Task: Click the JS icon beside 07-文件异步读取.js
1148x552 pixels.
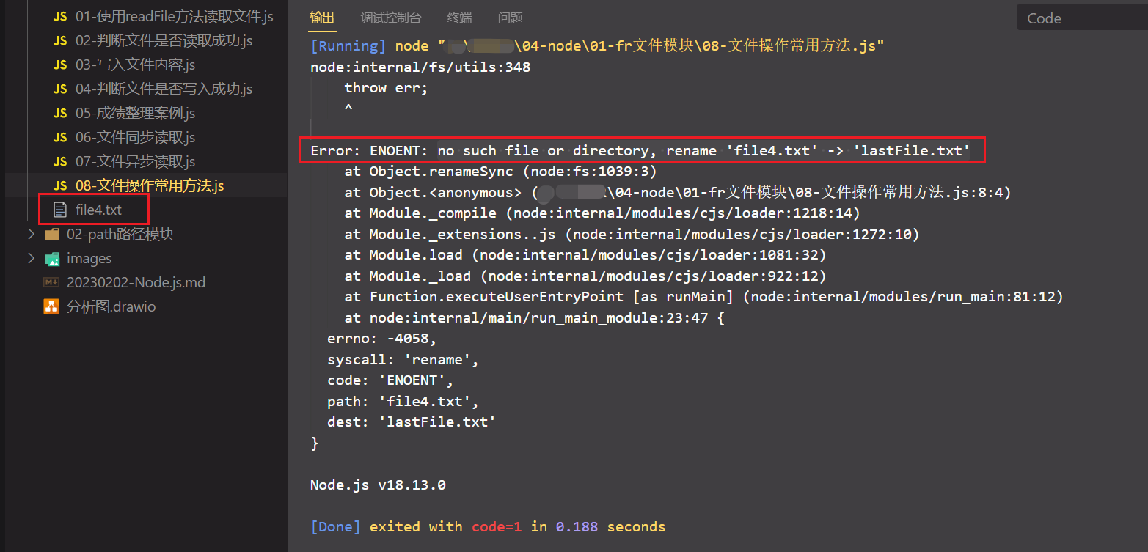Action: (60, 162)
